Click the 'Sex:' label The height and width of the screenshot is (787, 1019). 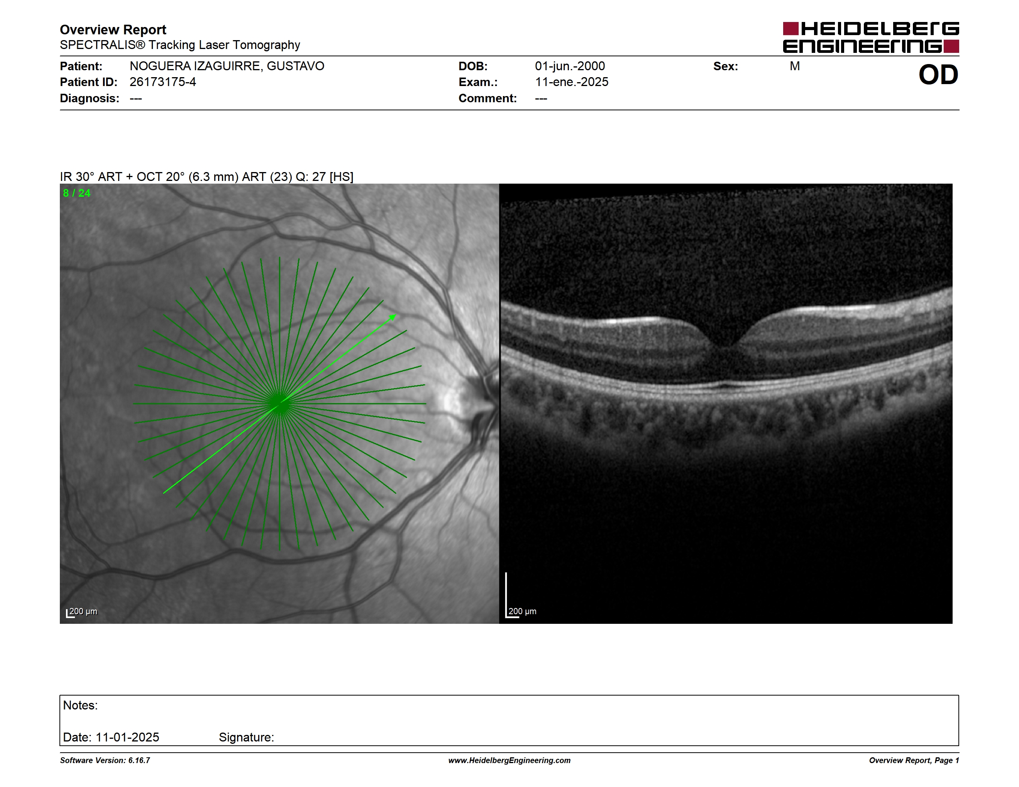726,66
